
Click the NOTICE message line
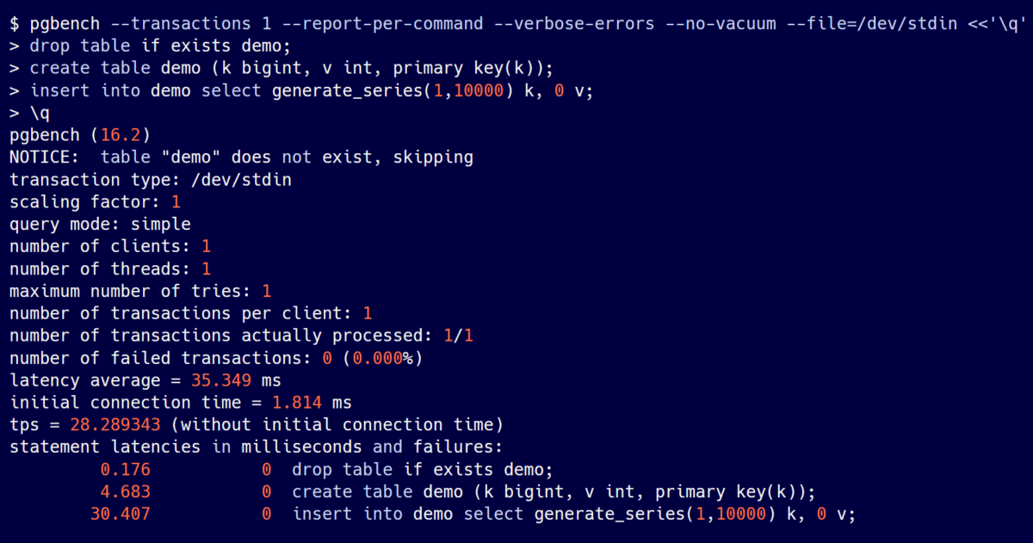pyautogui.click(x=241, y=157)
